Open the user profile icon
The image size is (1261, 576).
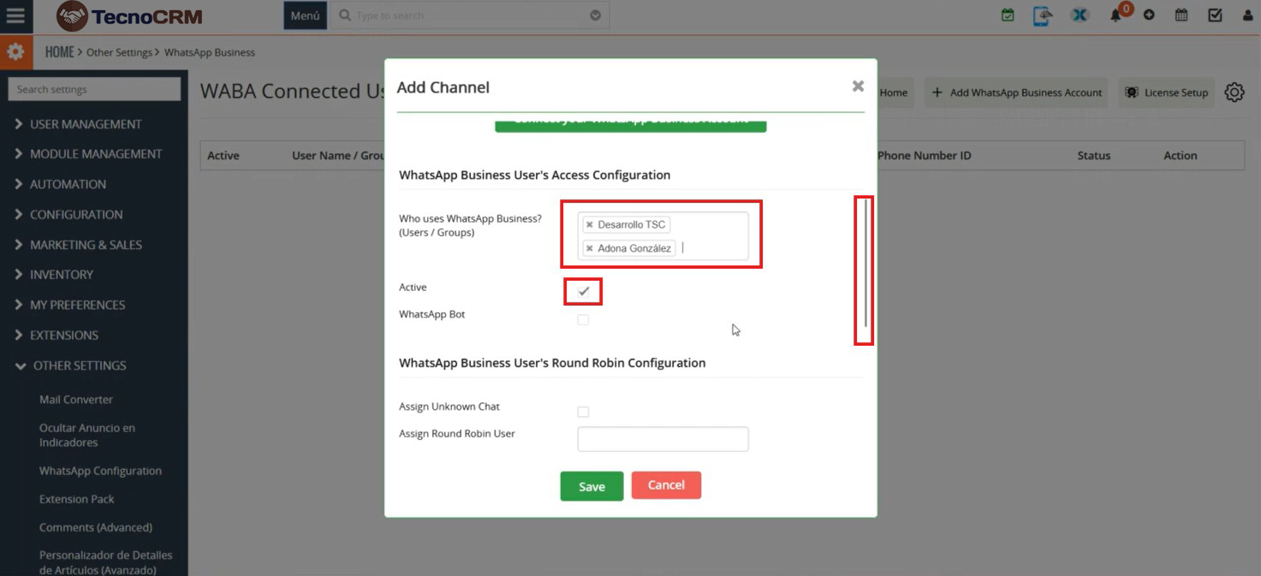pyautogui.click(x=1247, y=15)
